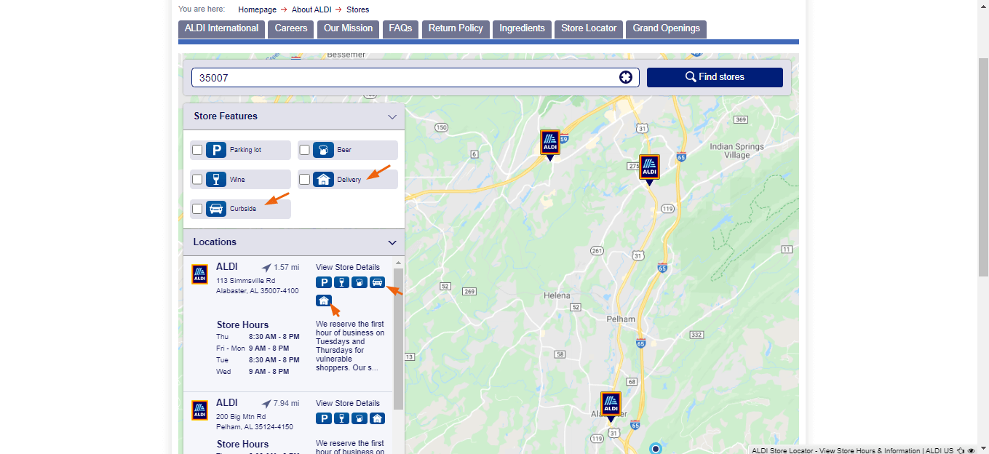Click the "Store Features" panel title
This screenshot has height=454, width=989.
tap(226, 116)
